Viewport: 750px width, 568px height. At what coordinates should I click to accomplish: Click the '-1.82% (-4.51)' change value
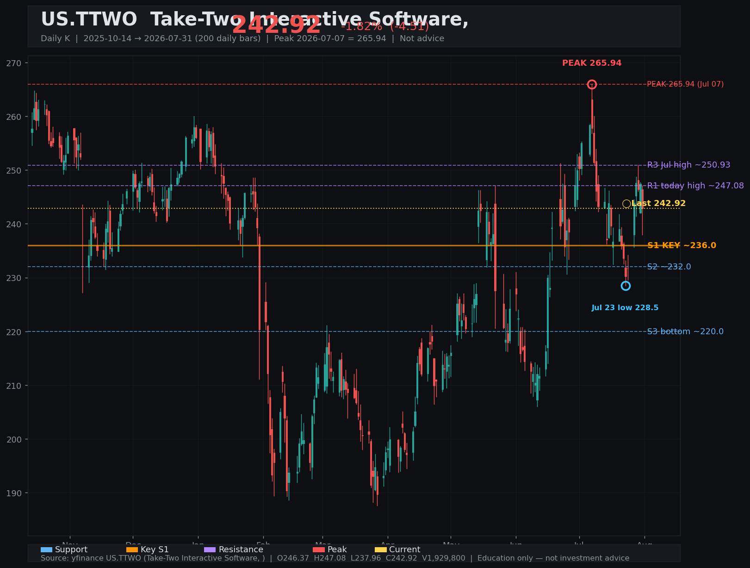[385, 26]
